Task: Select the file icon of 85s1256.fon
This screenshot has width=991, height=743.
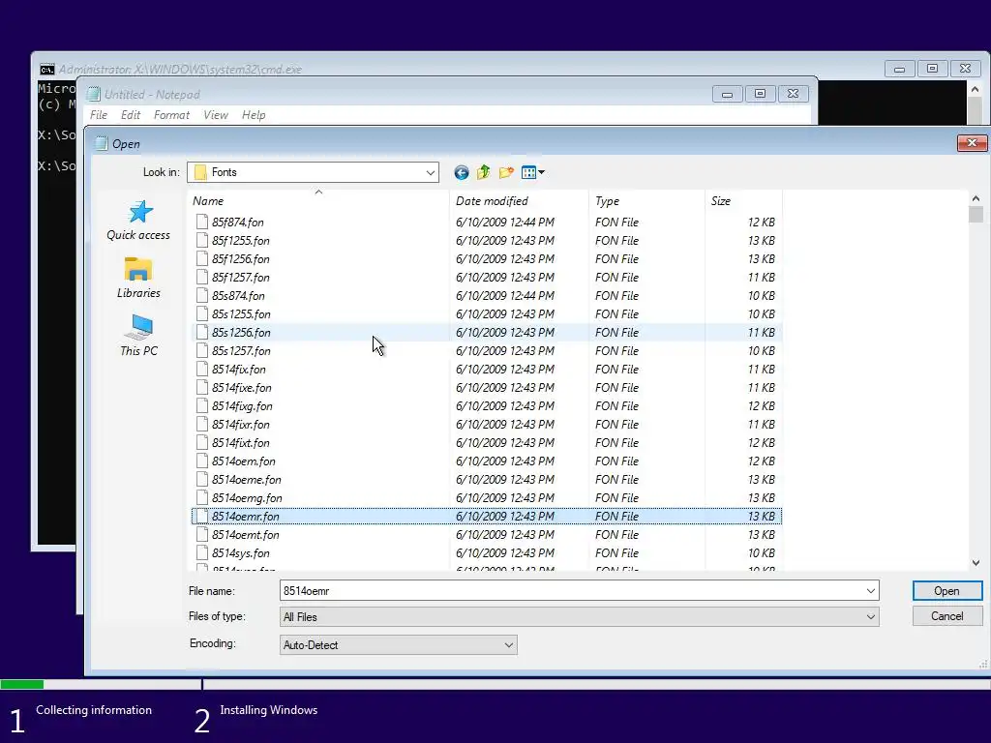Action: tap(201, 332)
